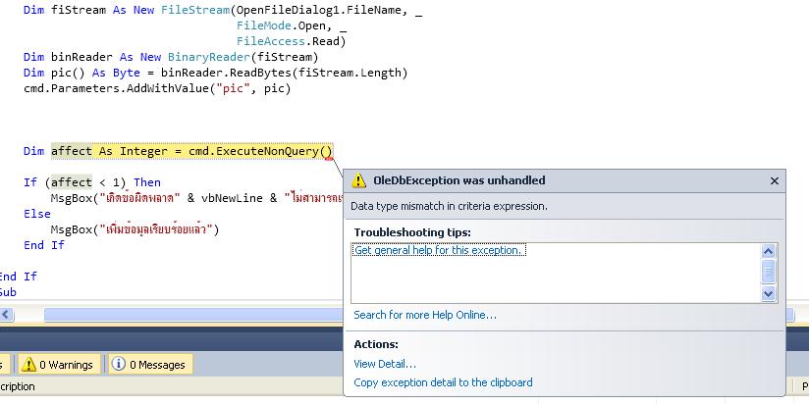Toggle the 0 Warnings filter button
Image resolution: width=809 pixels, height=404 pixels.
click(57, 365)
